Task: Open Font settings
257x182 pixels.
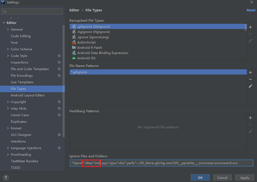Action: click(14, 43)
